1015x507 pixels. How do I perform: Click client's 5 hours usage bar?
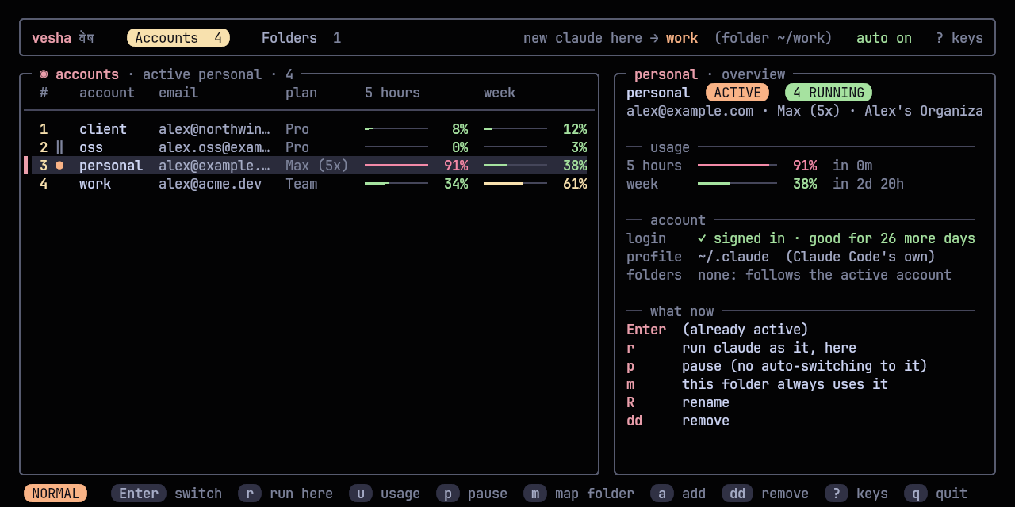point(396,129)
